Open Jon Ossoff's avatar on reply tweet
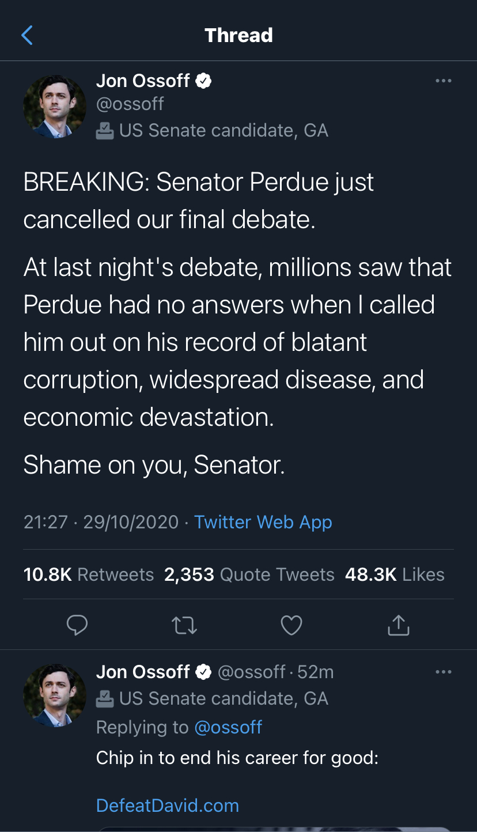The height and width of the screenshot is (832, 477). (x=55, y=695)
